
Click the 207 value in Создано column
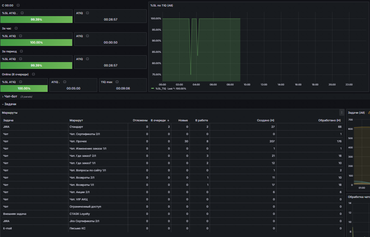point(272,141)
